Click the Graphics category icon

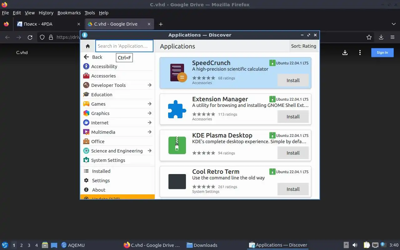pos(86,113)
